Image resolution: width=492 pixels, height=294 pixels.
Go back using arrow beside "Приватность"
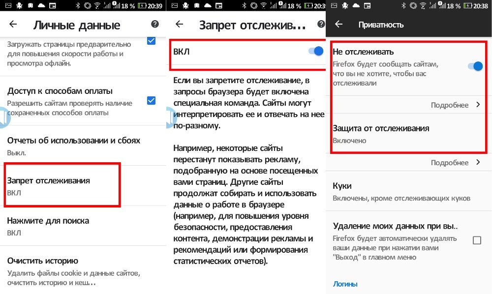click(x=338, y=24)
